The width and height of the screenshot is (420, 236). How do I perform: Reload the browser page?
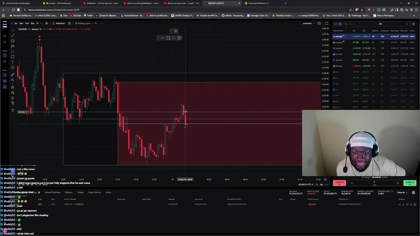[x=13, y=10]
